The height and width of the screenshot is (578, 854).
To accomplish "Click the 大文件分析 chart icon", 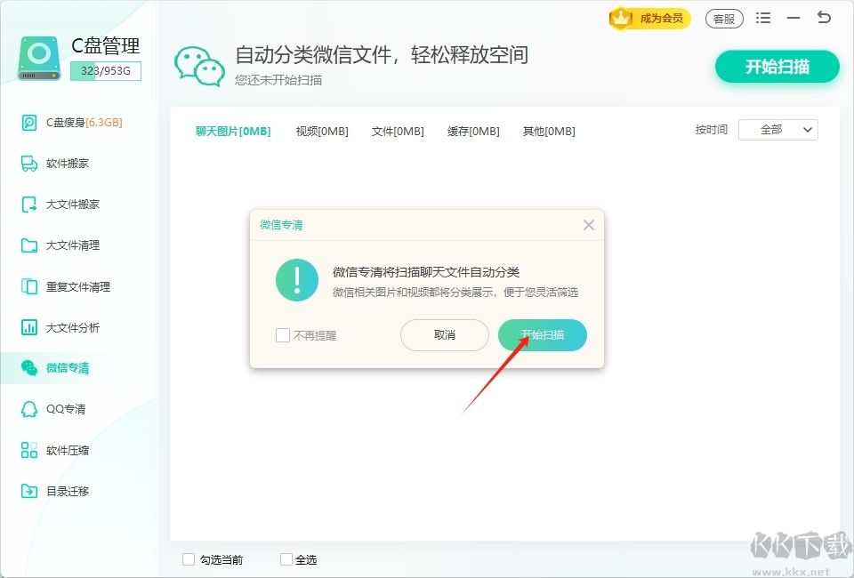I will [x=28, y=327].
